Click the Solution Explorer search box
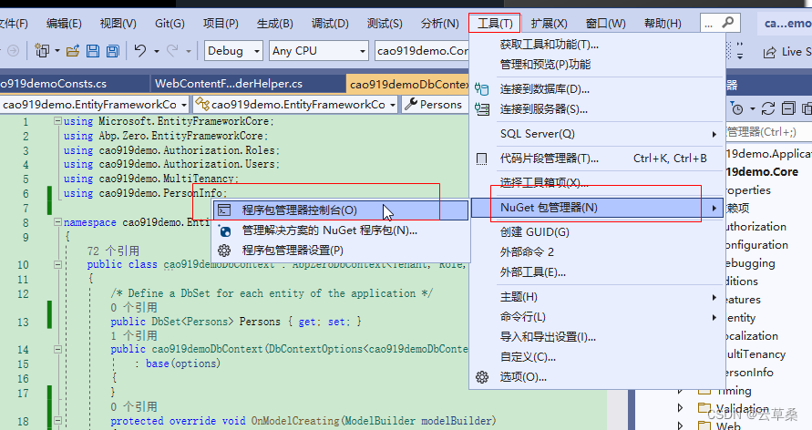812x430 pixels. (x=767, y=132)
